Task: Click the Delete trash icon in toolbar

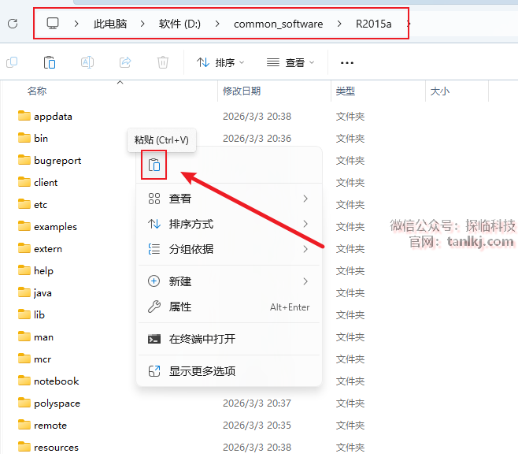Action: click(163, 62)
